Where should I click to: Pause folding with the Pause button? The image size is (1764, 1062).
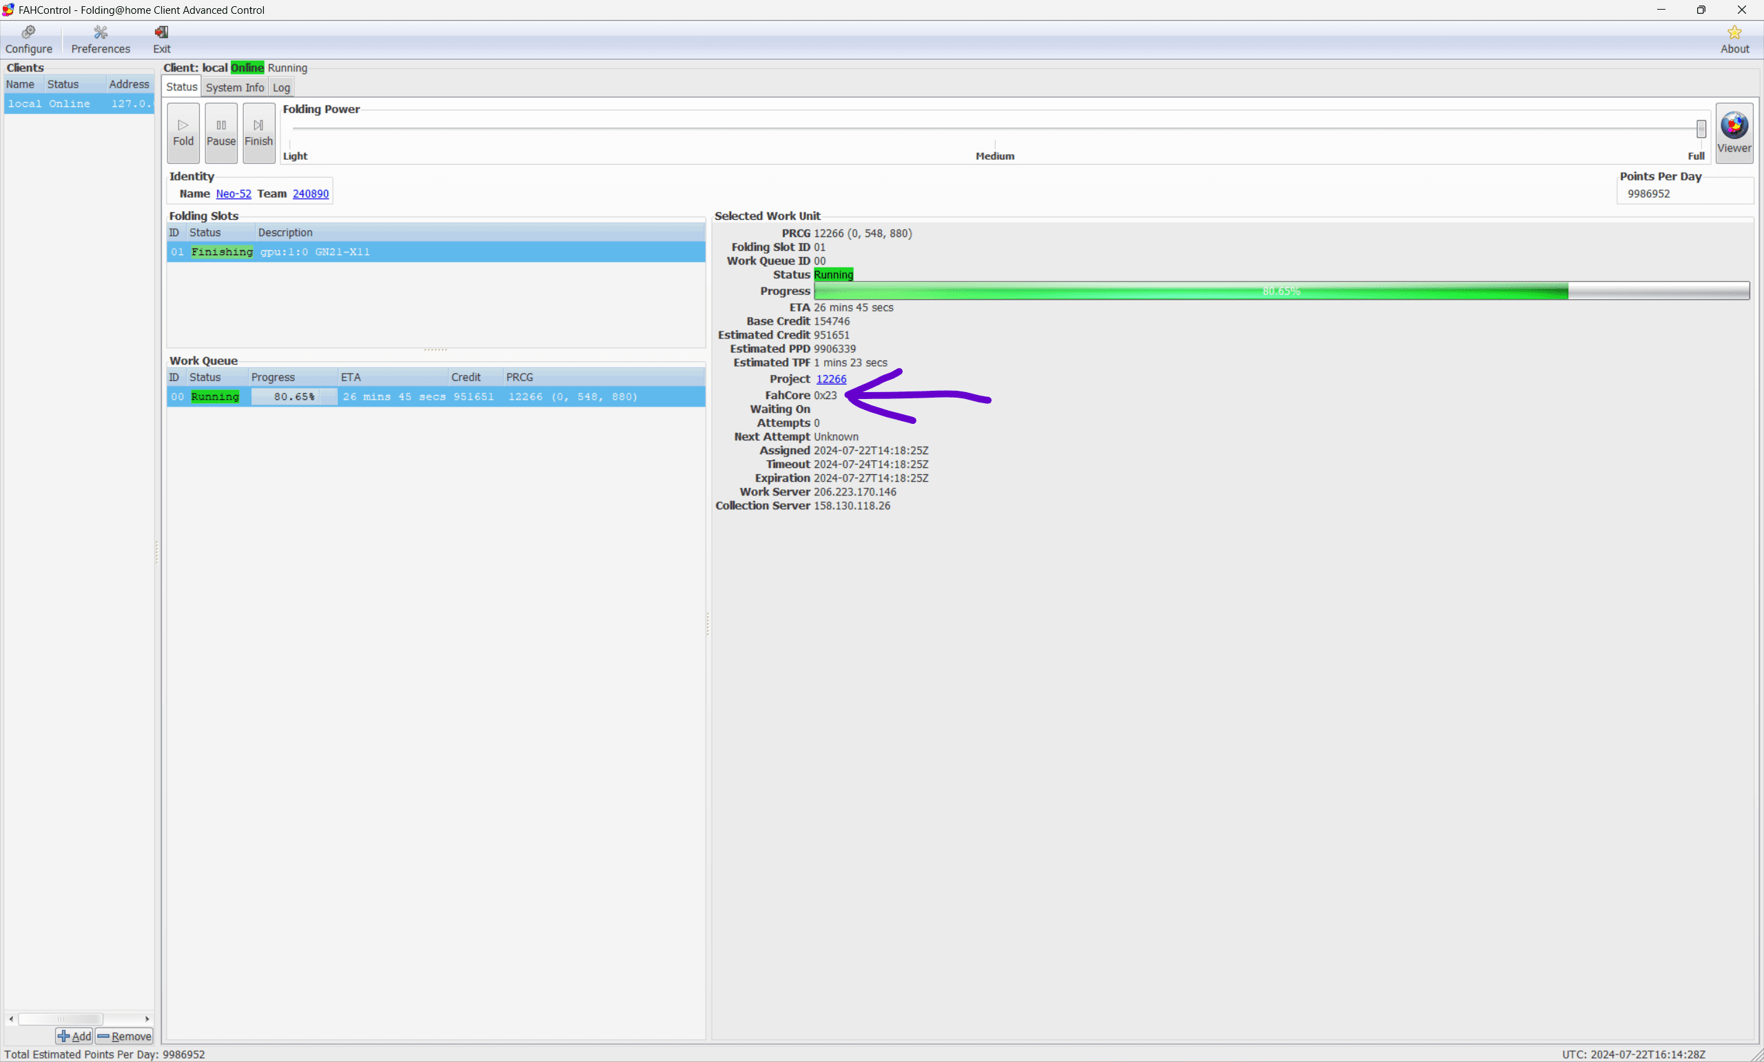[221, 132]
